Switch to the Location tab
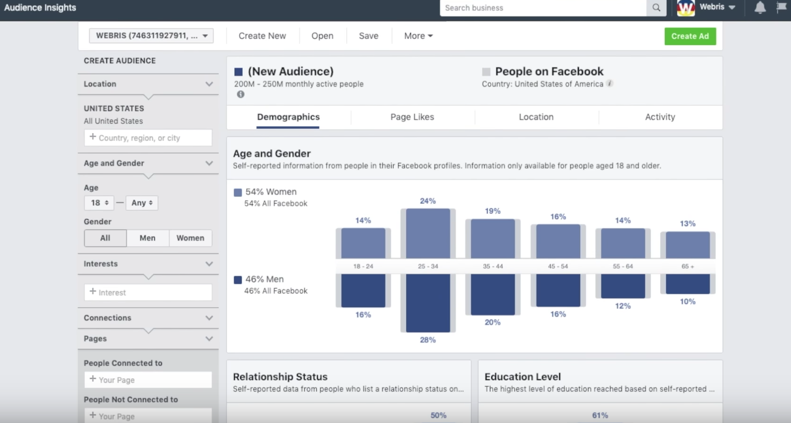The image size is (791, 423). click(536, 117)
